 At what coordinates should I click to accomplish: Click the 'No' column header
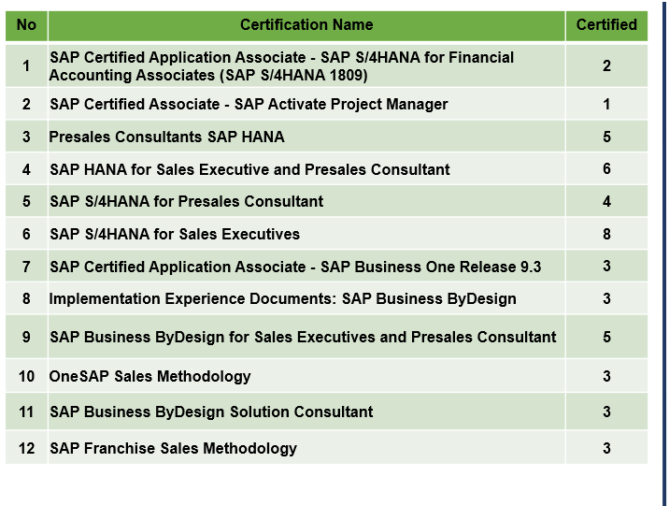coord(26,25)
